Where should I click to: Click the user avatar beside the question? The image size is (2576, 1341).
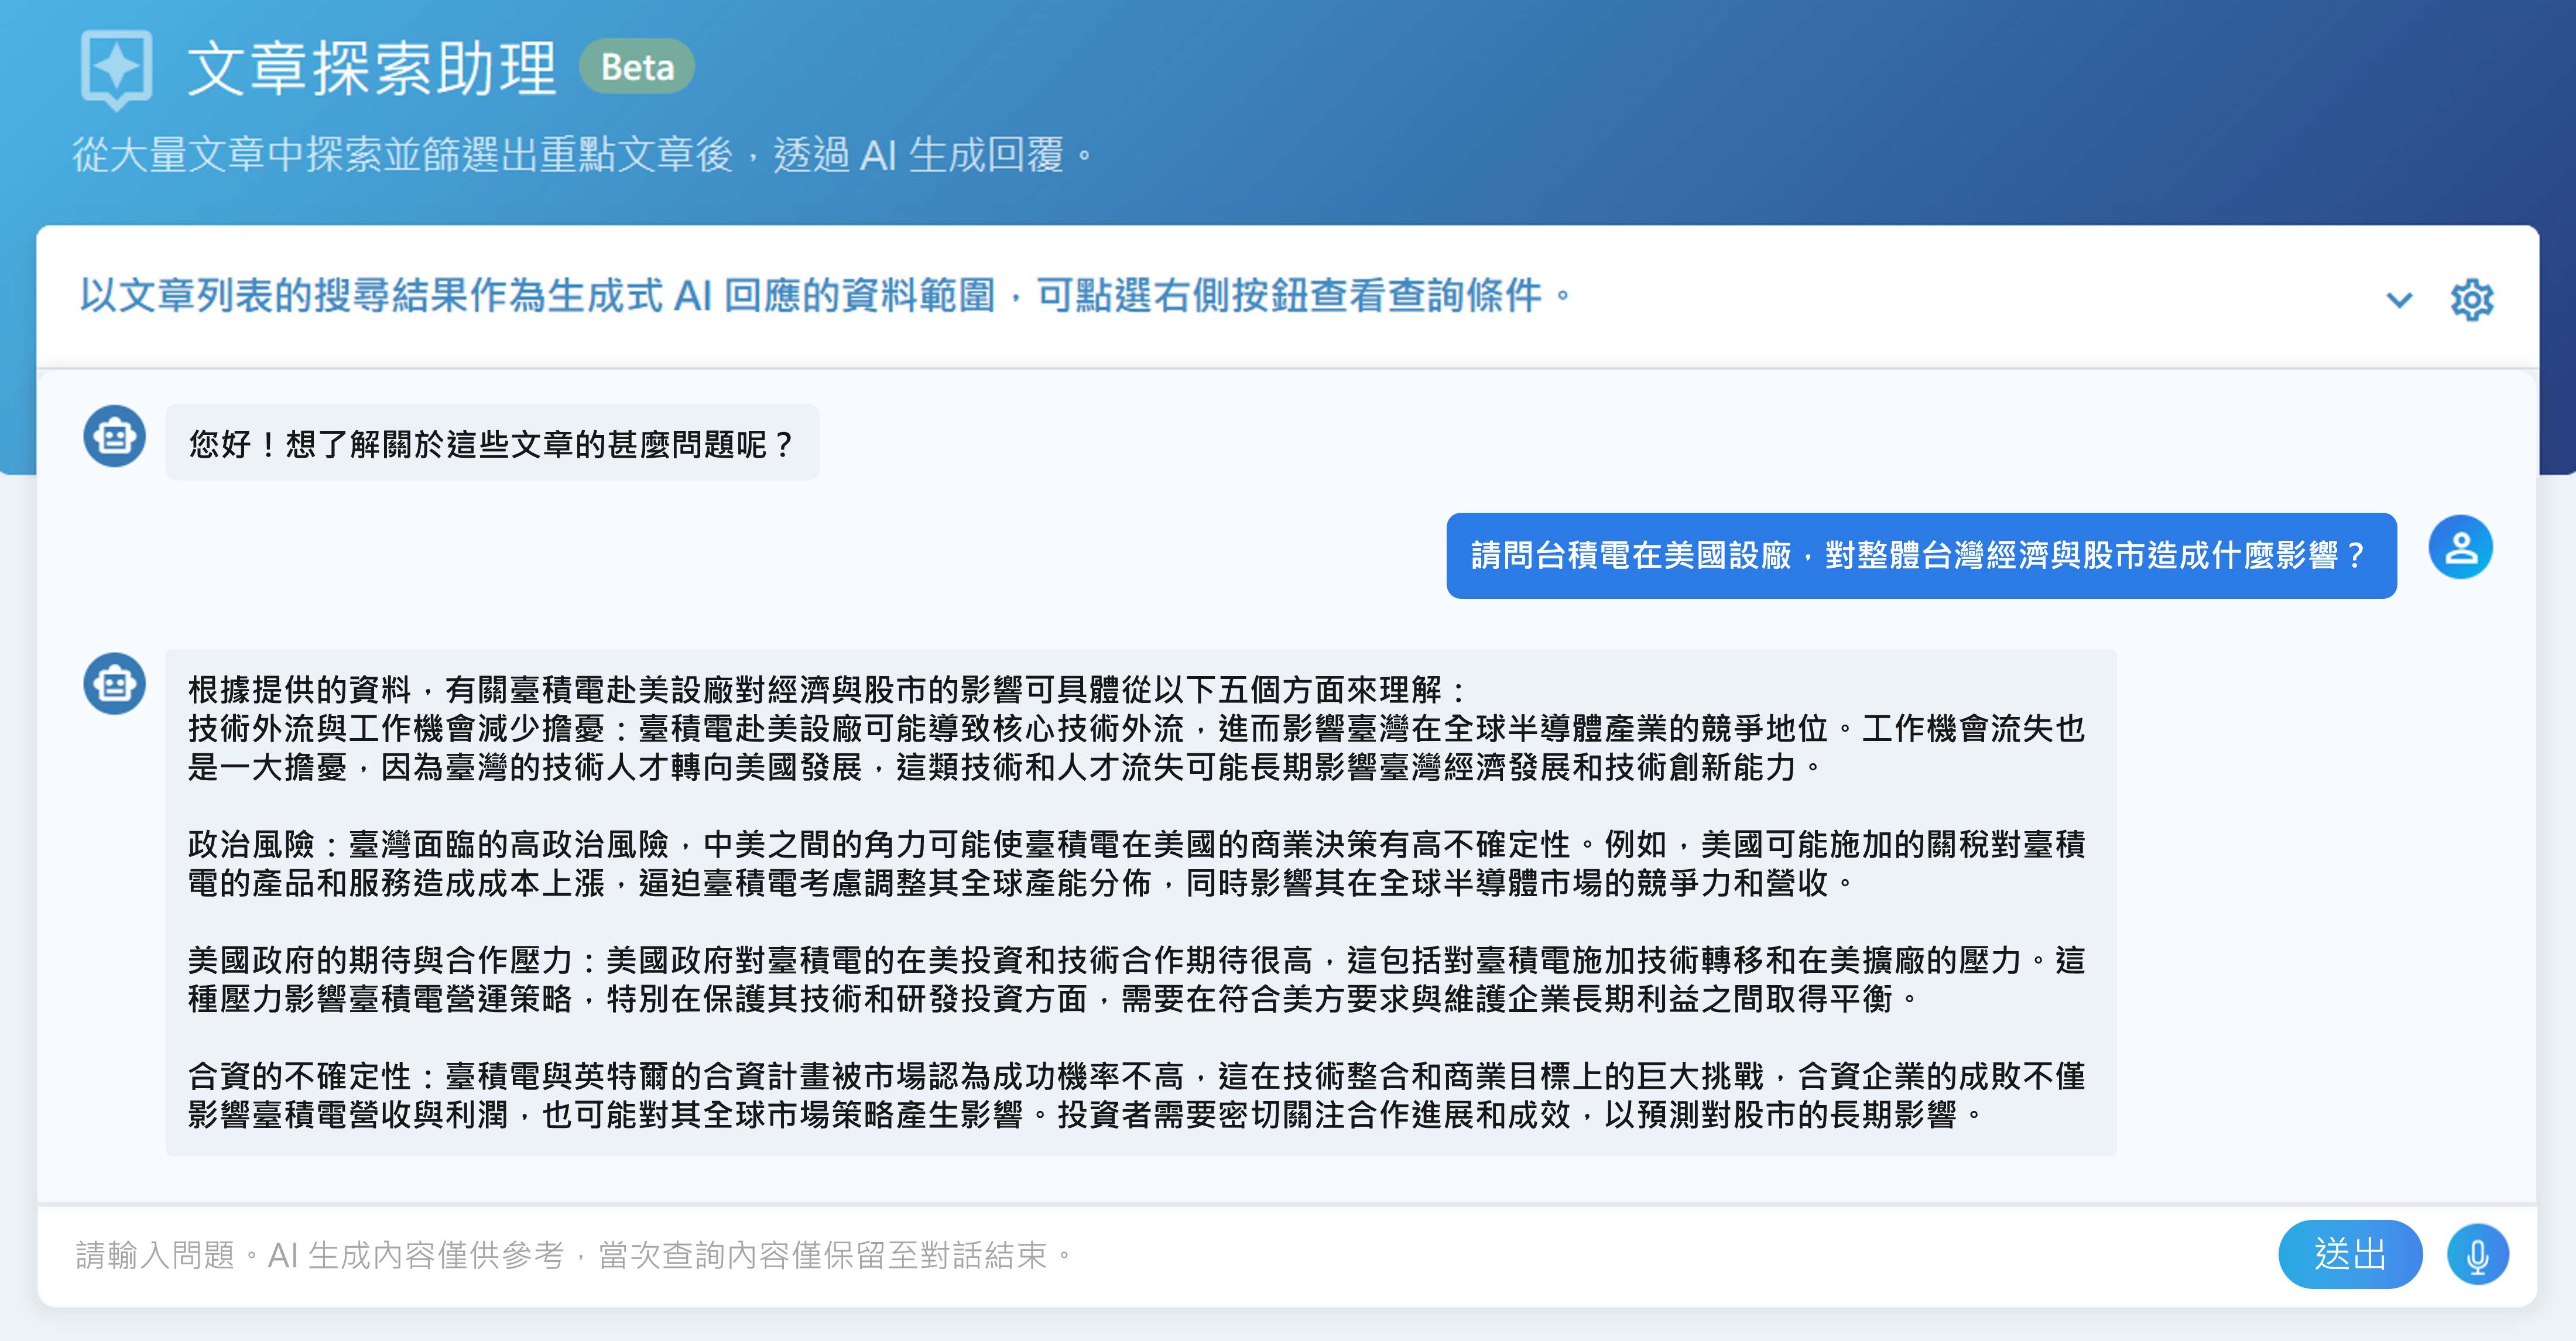(2460, 547)
